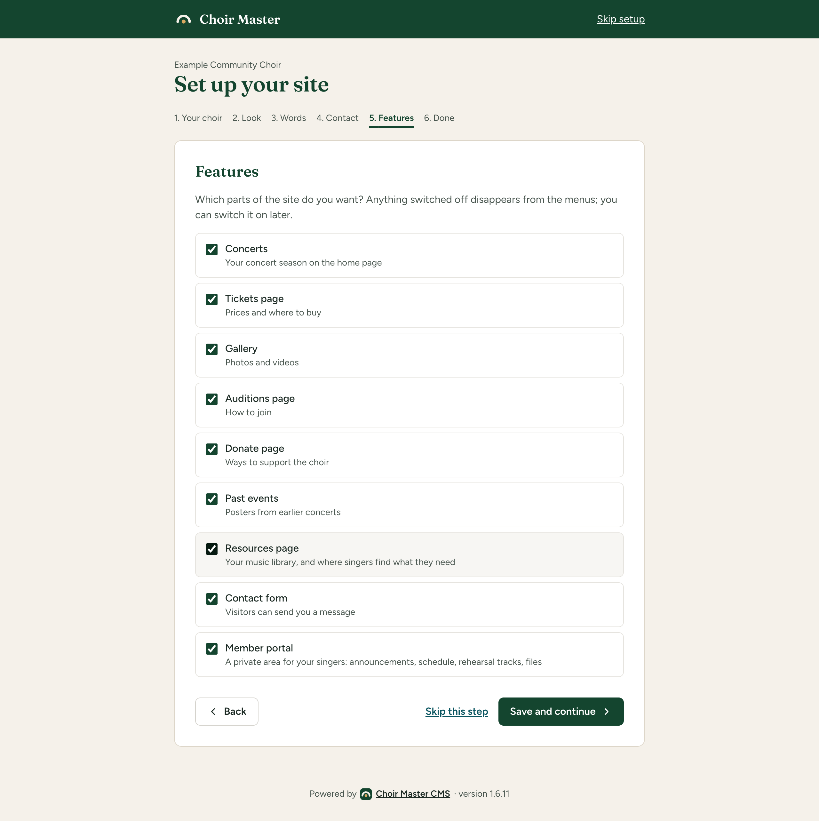Viewport: 819px width, 821px height.
Task: Disable the Auditions page checkbox
Action: [x=212, y=399]
